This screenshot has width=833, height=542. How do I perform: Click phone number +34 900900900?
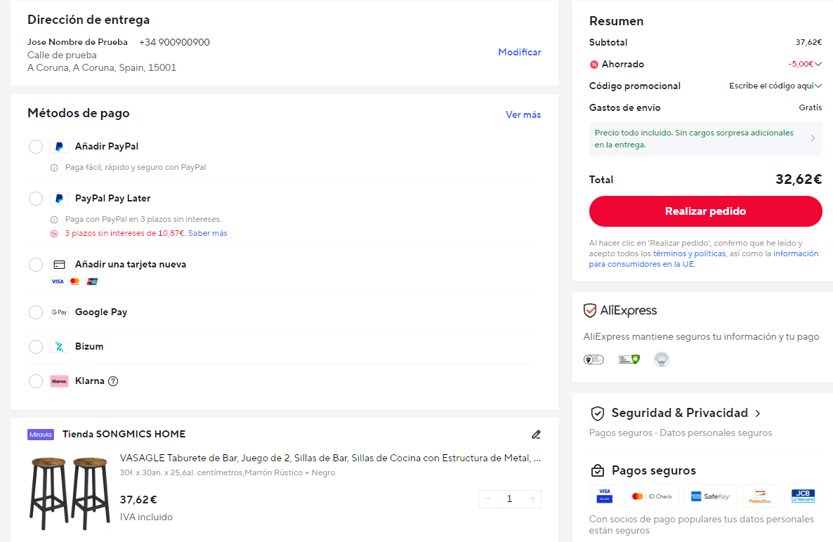(174, 42)
